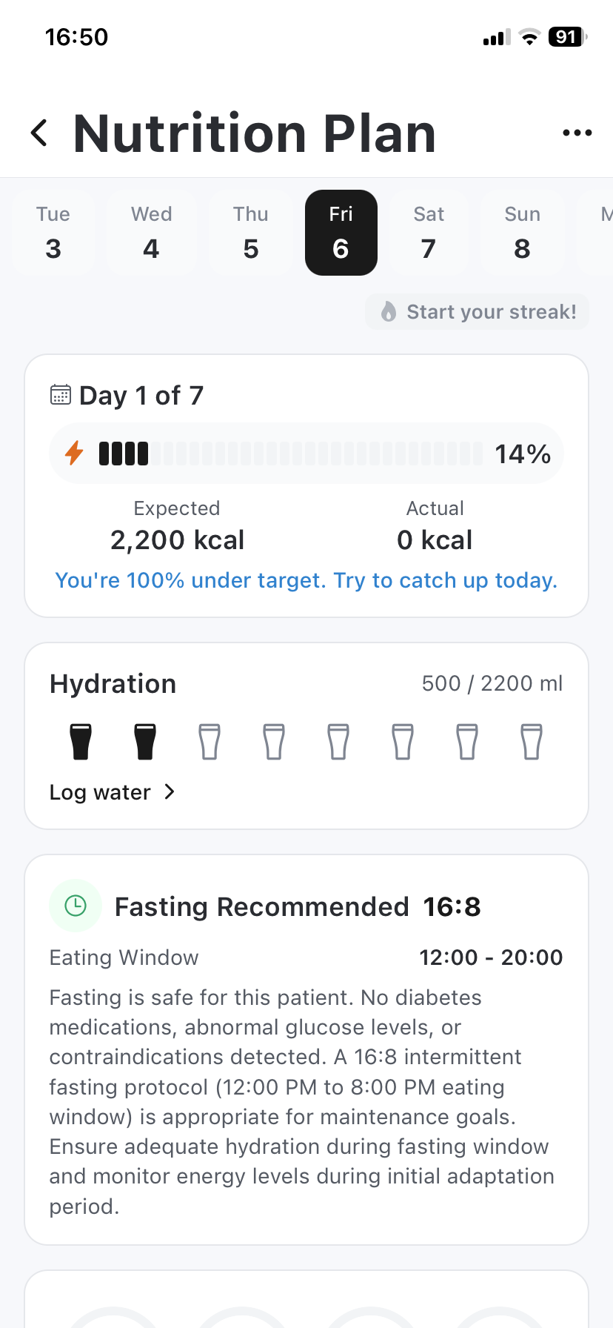Screen dimensions: 613x1328
Task: Tap the calendar icon beside Day 1 of 7
Action: 61,395
